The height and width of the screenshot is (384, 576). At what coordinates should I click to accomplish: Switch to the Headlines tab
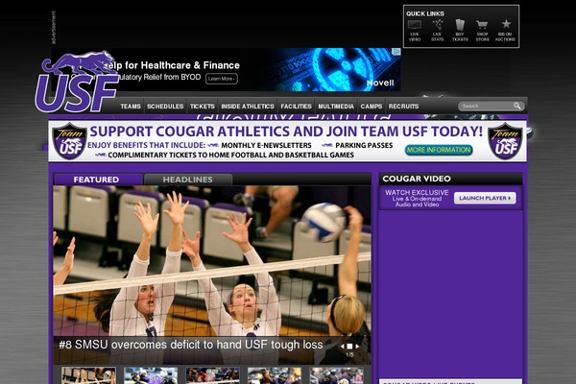pyautogui.click(x=188, y=180)
